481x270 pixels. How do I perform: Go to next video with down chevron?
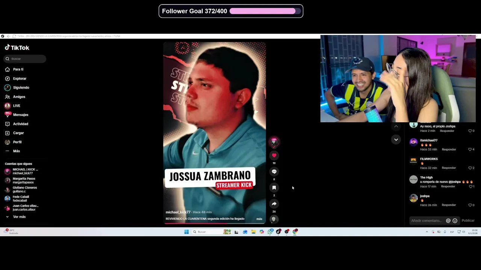[396, 139]
